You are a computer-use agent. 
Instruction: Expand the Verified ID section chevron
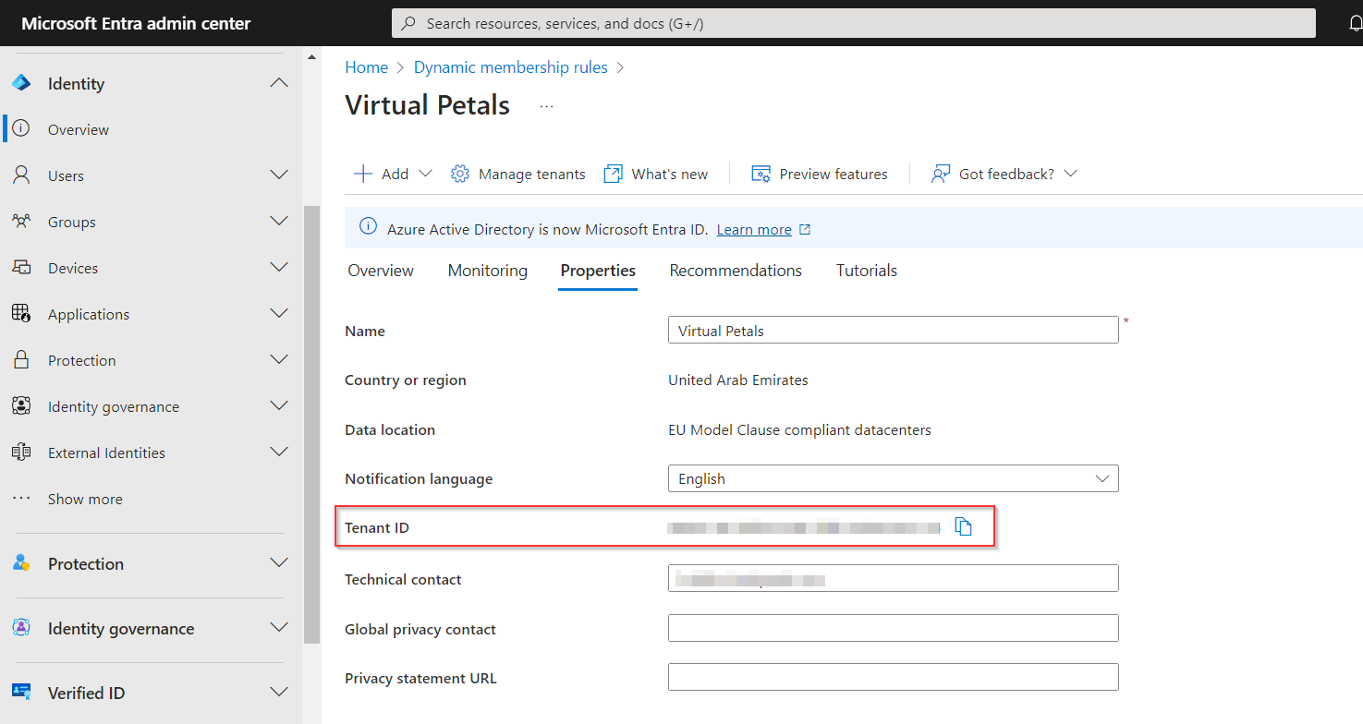click(x=278, y=692)
